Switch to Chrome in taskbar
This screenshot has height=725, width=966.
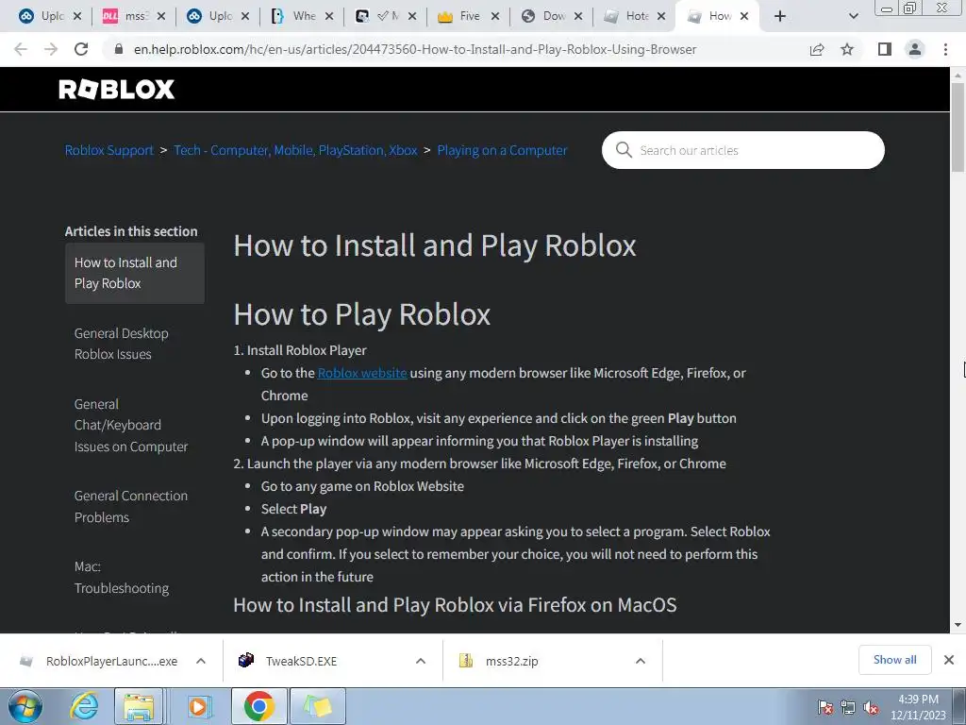pyautogui.click(x=258, y=706)
